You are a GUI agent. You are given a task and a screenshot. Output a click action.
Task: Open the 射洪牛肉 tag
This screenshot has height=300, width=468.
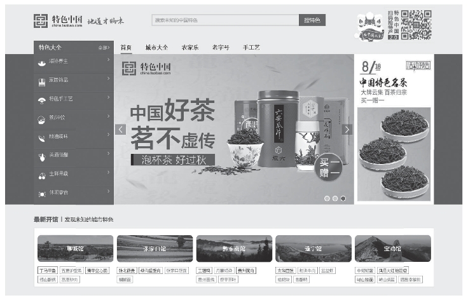[307, 271]
